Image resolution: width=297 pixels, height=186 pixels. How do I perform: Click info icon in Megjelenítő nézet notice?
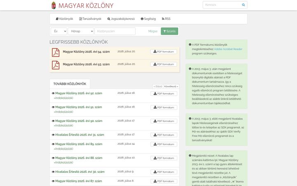190,156
